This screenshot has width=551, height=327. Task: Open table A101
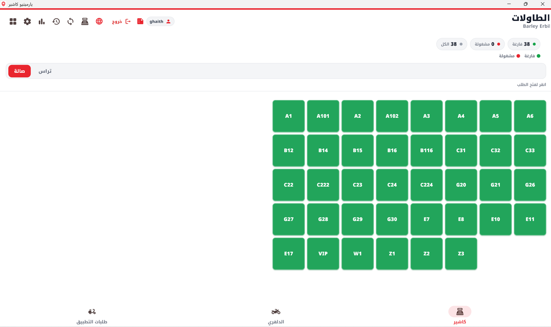pos(323,116)
